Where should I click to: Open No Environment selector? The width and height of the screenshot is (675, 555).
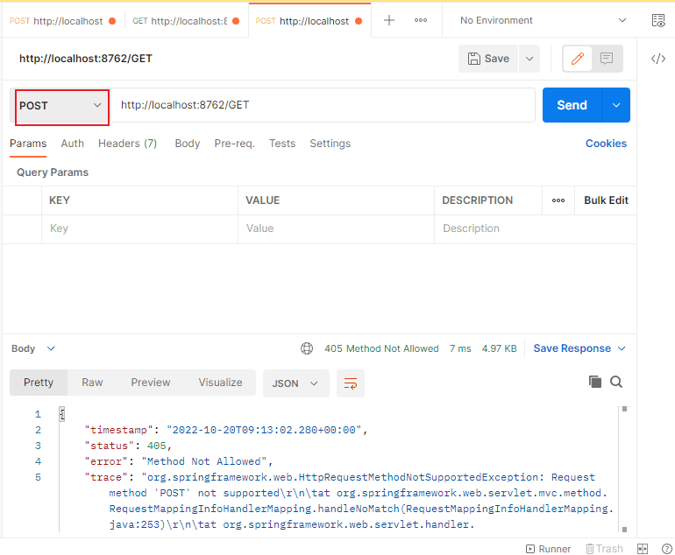click(543, 20)
